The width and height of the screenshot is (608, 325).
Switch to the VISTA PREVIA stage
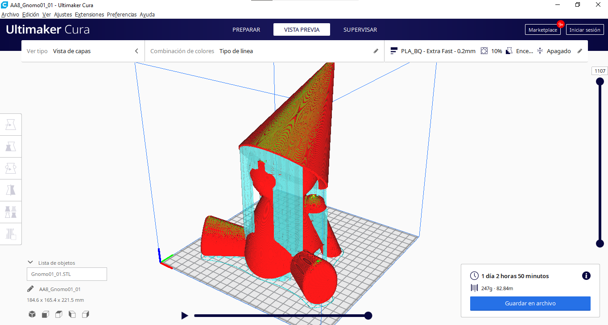(x=302, y=29)
